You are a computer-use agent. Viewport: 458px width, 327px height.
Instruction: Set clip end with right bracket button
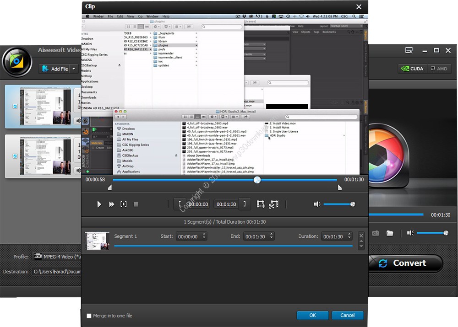pyautogui.click(x=245, y=204)
